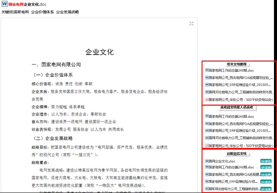
Task: Click the keyword 企业发展战略 in the keyword line
Action: [x=68, y=12]
